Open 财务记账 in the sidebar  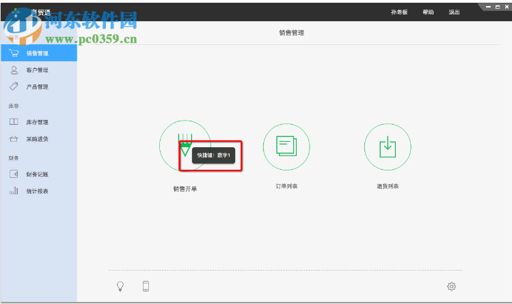(x=39, y=174)
